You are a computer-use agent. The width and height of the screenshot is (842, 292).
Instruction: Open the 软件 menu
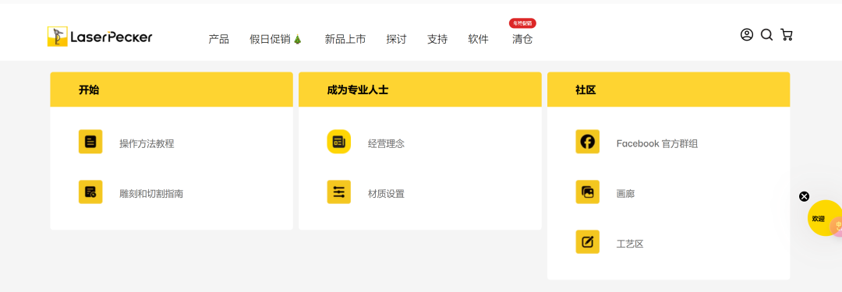tap(479, 39)
